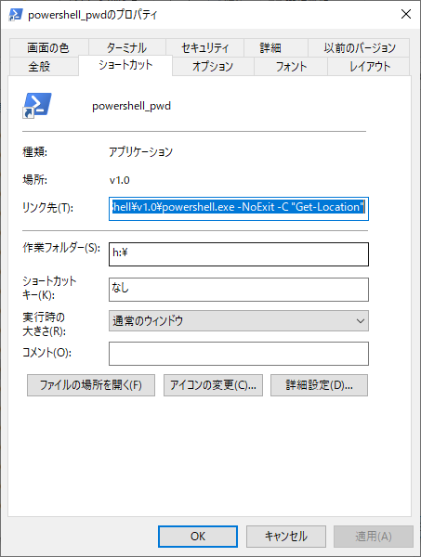Screen dimensions: 421x557
Task: Click the アイコンの変更 button
Action: click(x=213, y=385)
